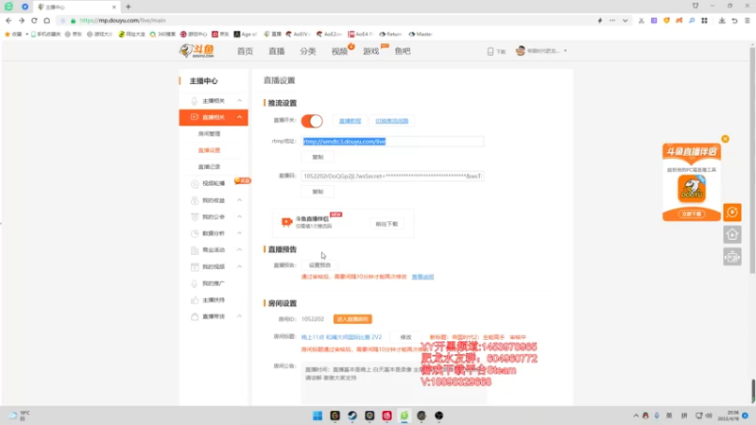Screen dimensions: 756x425
Task: Click the 设置预告 button
Action: [319, 265]
